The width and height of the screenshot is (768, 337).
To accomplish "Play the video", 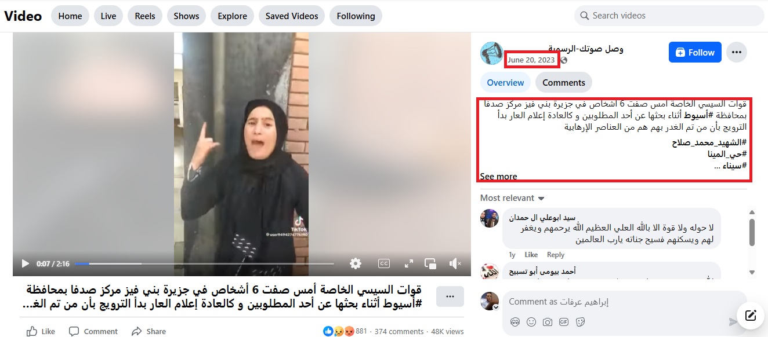I will click(x=25, y=263).
